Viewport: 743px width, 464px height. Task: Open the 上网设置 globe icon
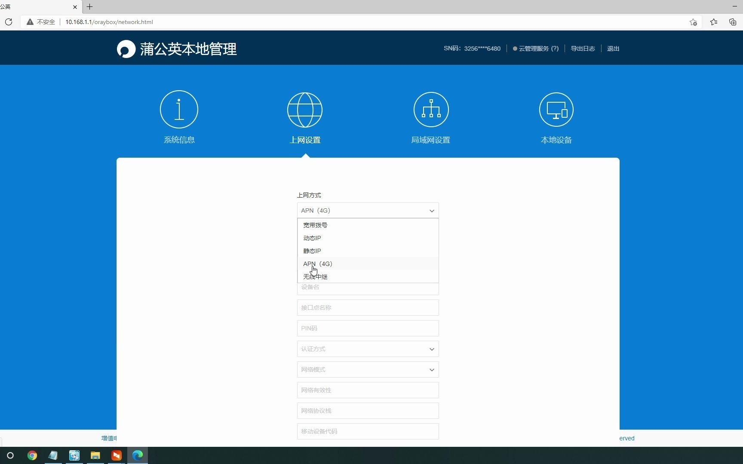click(305, 110)
